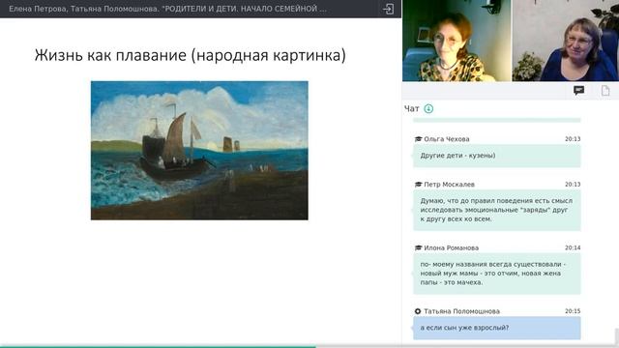Viewport: 619px width, 348px height.
Task: Click Петр Москалев's message about правил поведения
Action: pos(496,210)
